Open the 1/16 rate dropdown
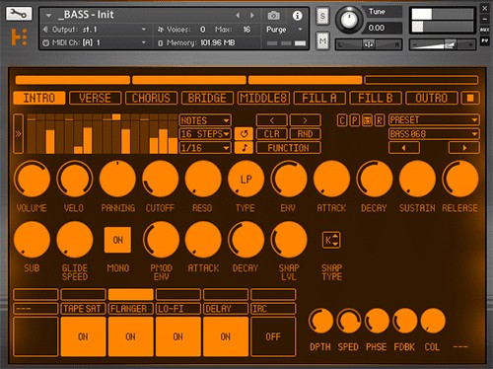 coord(205,148)
